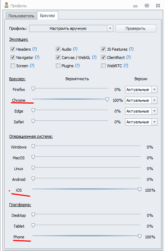This screenshot has width=165, height=251.
Task: Click the help icon for Canvas / WebGL
Action: click(95, 57)
